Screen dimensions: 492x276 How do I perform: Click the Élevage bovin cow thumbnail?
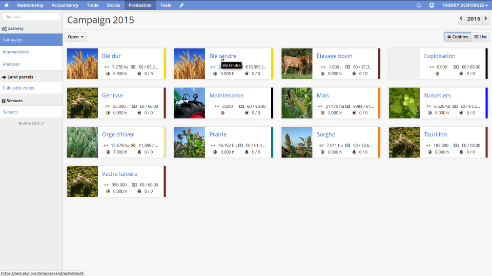tap(297, 63)
